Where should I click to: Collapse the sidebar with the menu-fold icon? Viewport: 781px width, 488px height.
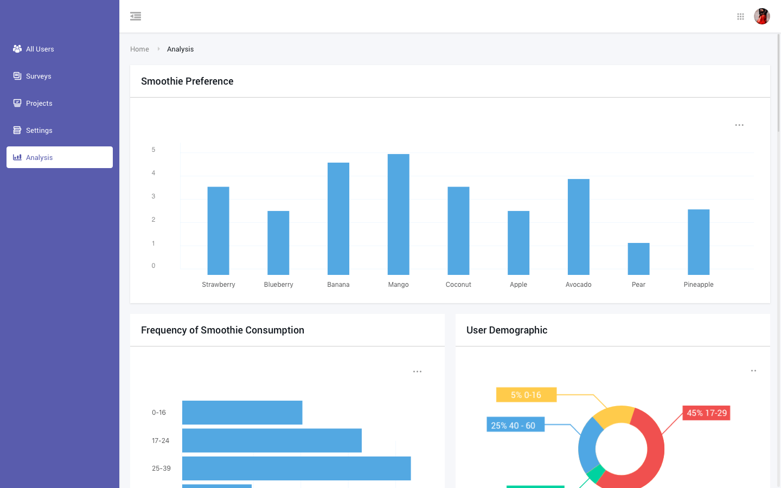click(x=136, y=16)
